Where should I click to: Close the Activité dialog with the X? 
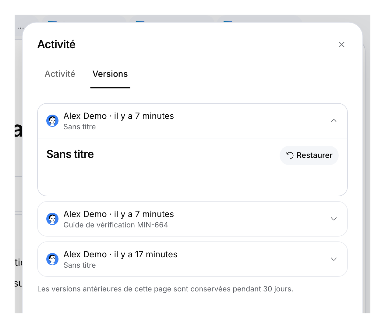[x=342, y=45]
